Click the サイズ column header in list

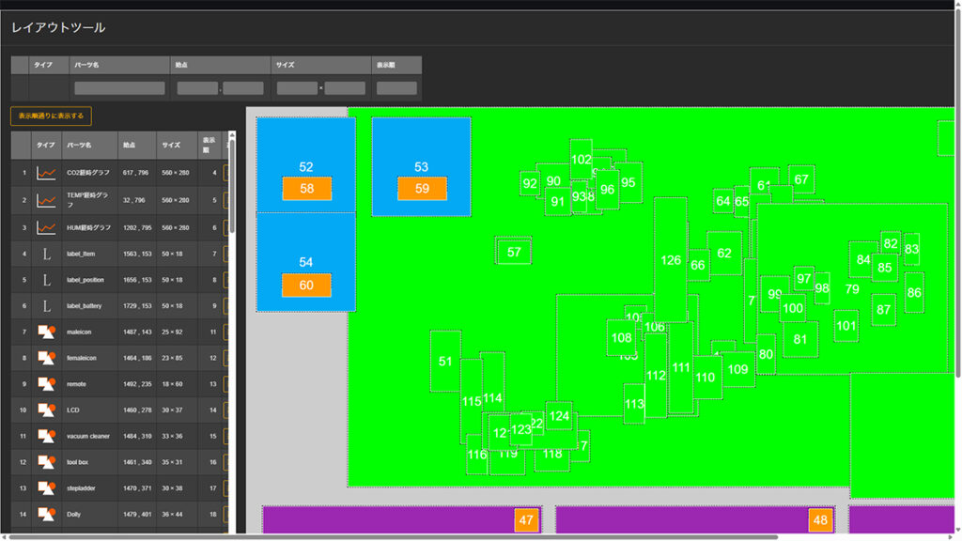point(177,146)
